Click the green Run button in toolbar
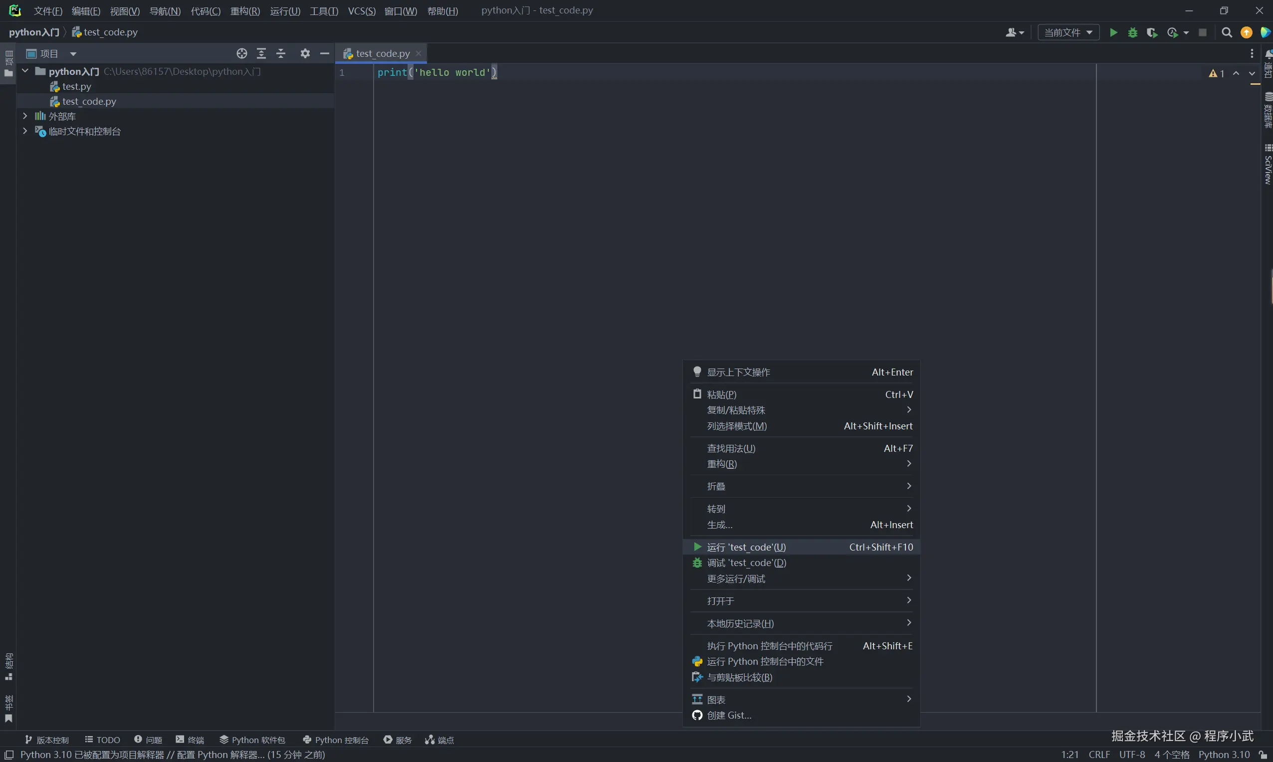 tap(1113, 32)
